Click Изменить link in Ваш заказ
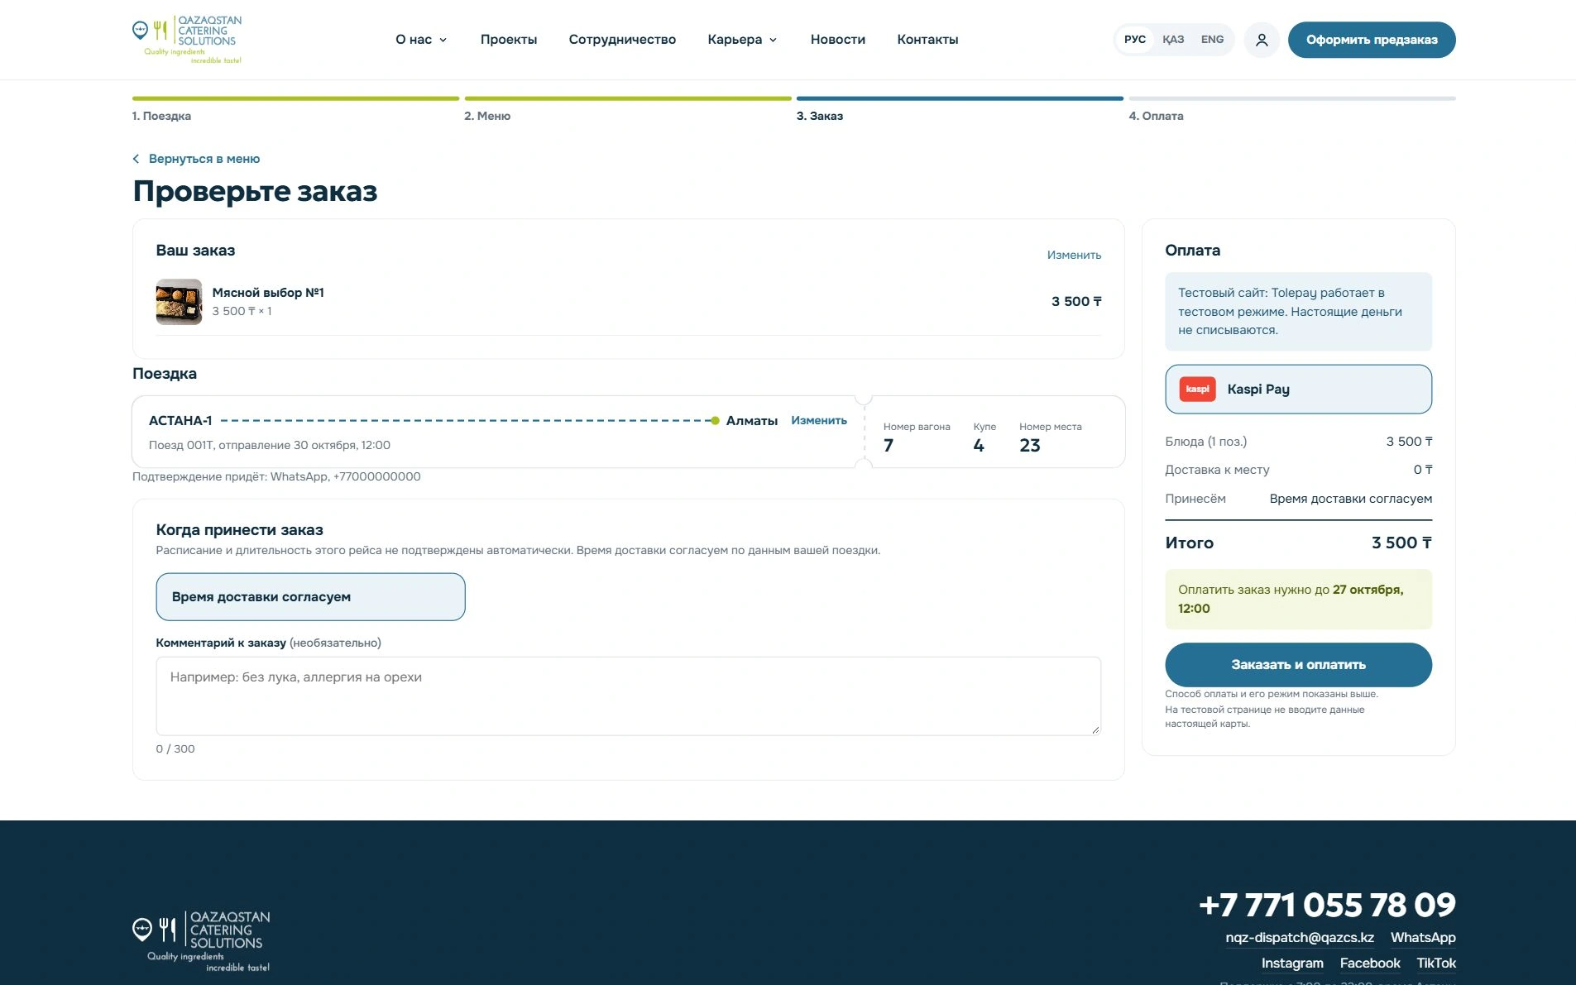The width and height of the screenshot is (1576, 985). [x=1074, y=255]
